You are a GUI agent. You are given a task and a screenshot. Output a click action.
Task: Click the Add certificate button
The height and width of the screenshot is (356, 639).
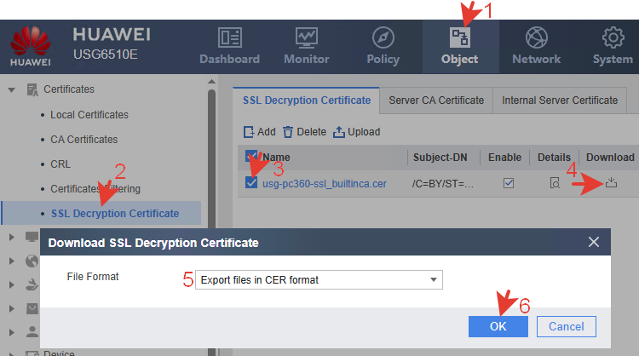pyautogui.click(x=260, y=132)
